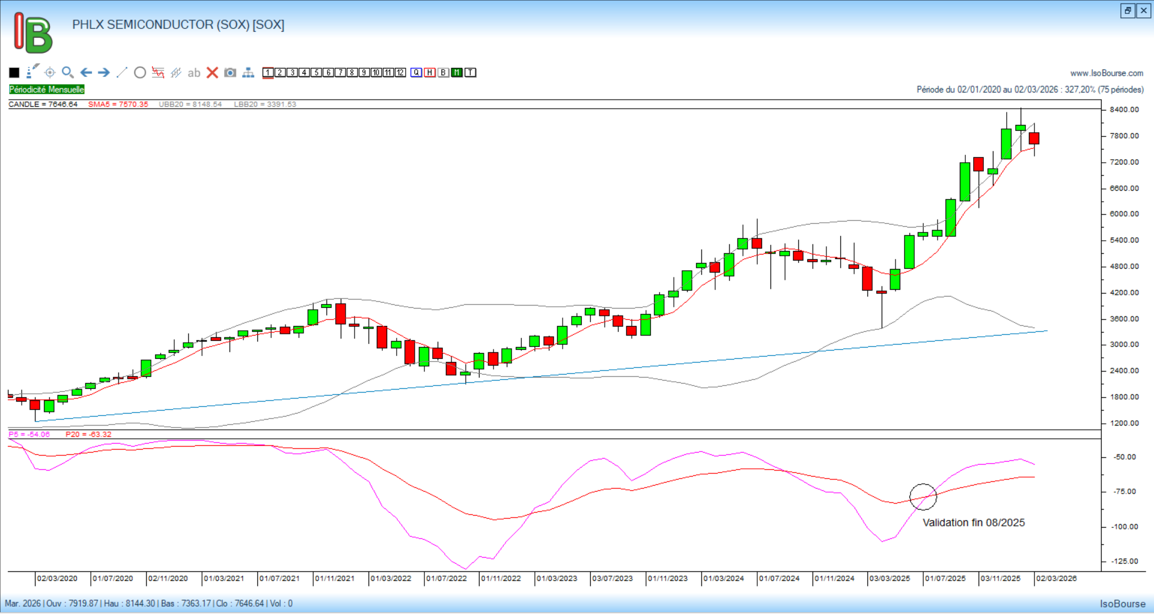
Task: Toggle the H weekly periodicity button
Action: (430, 73)
